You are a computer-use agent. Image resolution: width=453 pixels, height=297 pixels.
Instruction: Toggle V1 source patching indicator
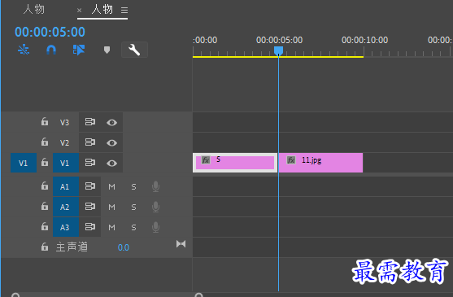tap(24, 163)
